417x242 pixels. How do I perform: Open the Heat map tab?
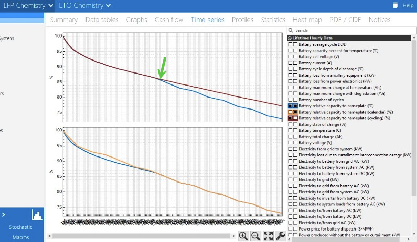(x=307, y=20)
